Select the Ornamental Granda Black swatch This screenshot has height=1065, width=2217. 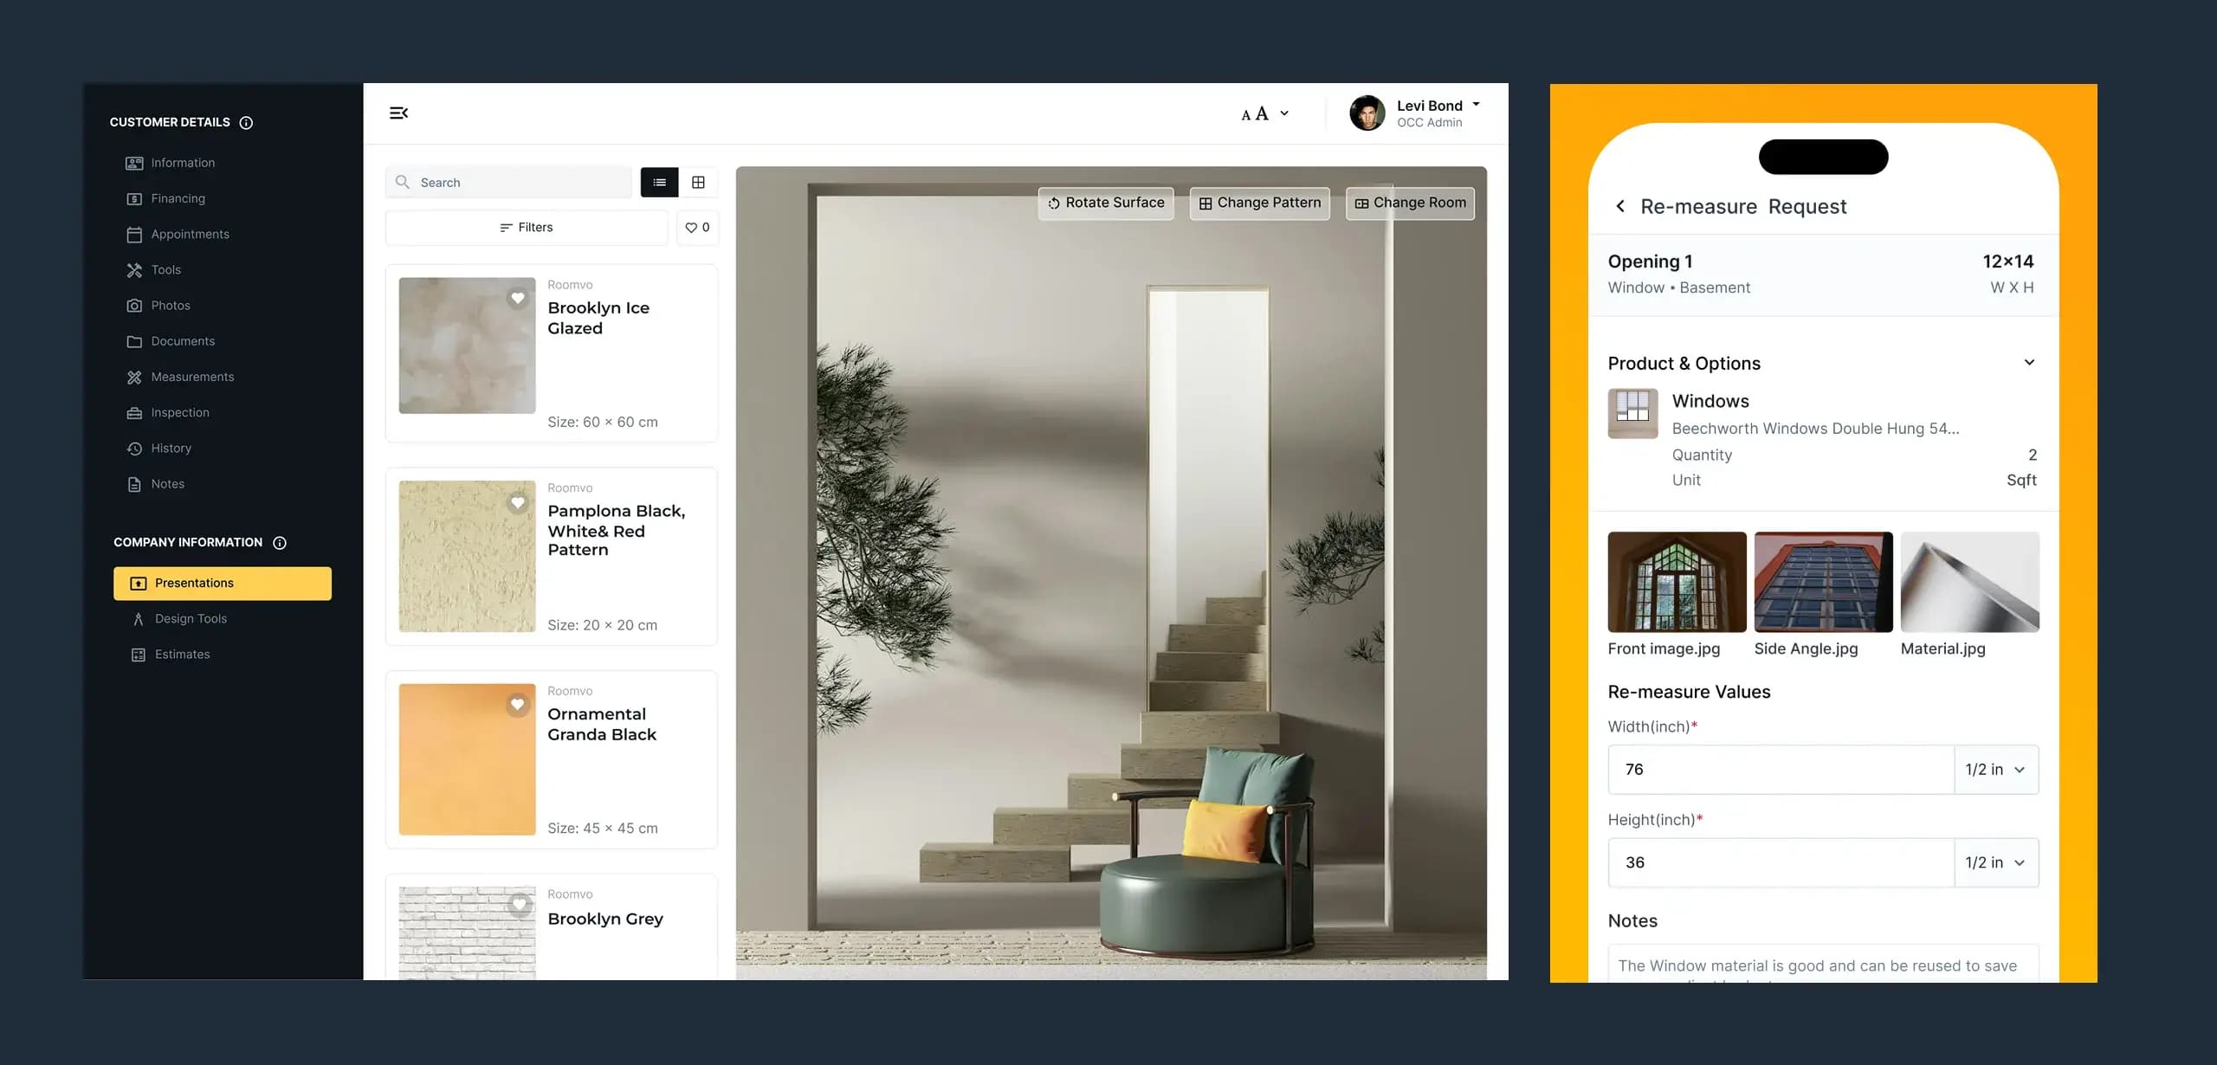467,759
